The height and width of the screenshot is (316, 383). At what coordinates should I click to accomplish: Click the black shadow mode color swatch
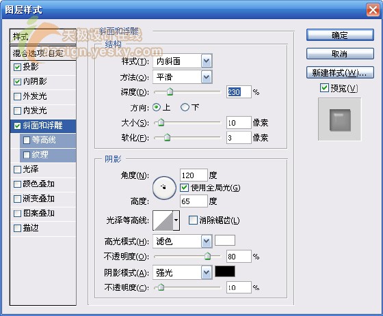[225, 272]
